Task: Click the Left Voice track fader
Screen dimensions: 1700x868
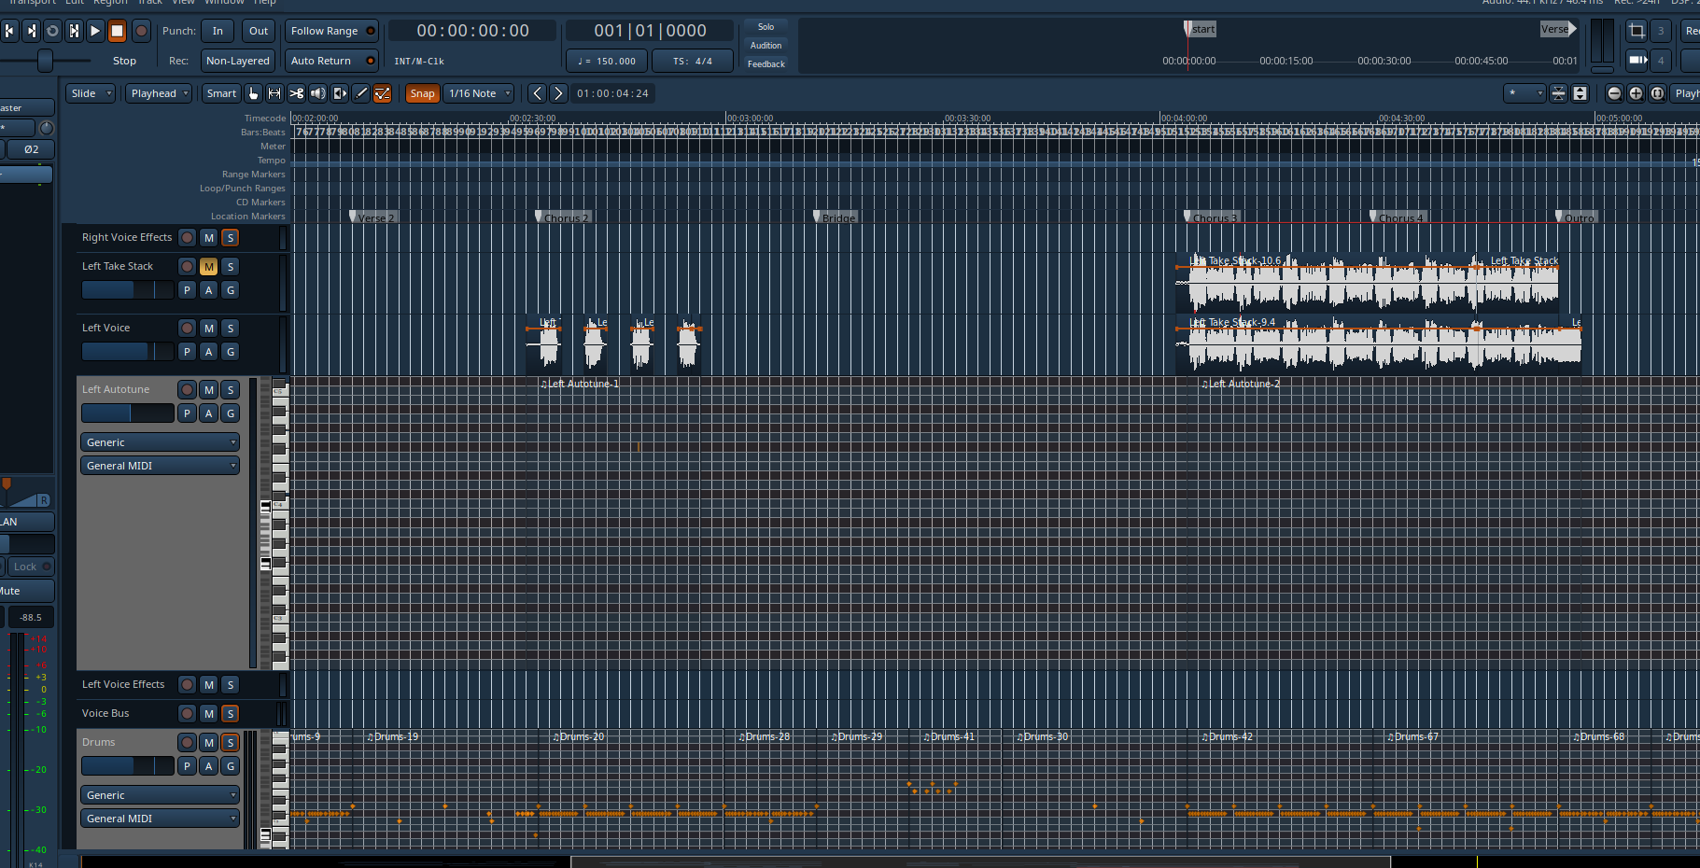Action: pos(127,352)
